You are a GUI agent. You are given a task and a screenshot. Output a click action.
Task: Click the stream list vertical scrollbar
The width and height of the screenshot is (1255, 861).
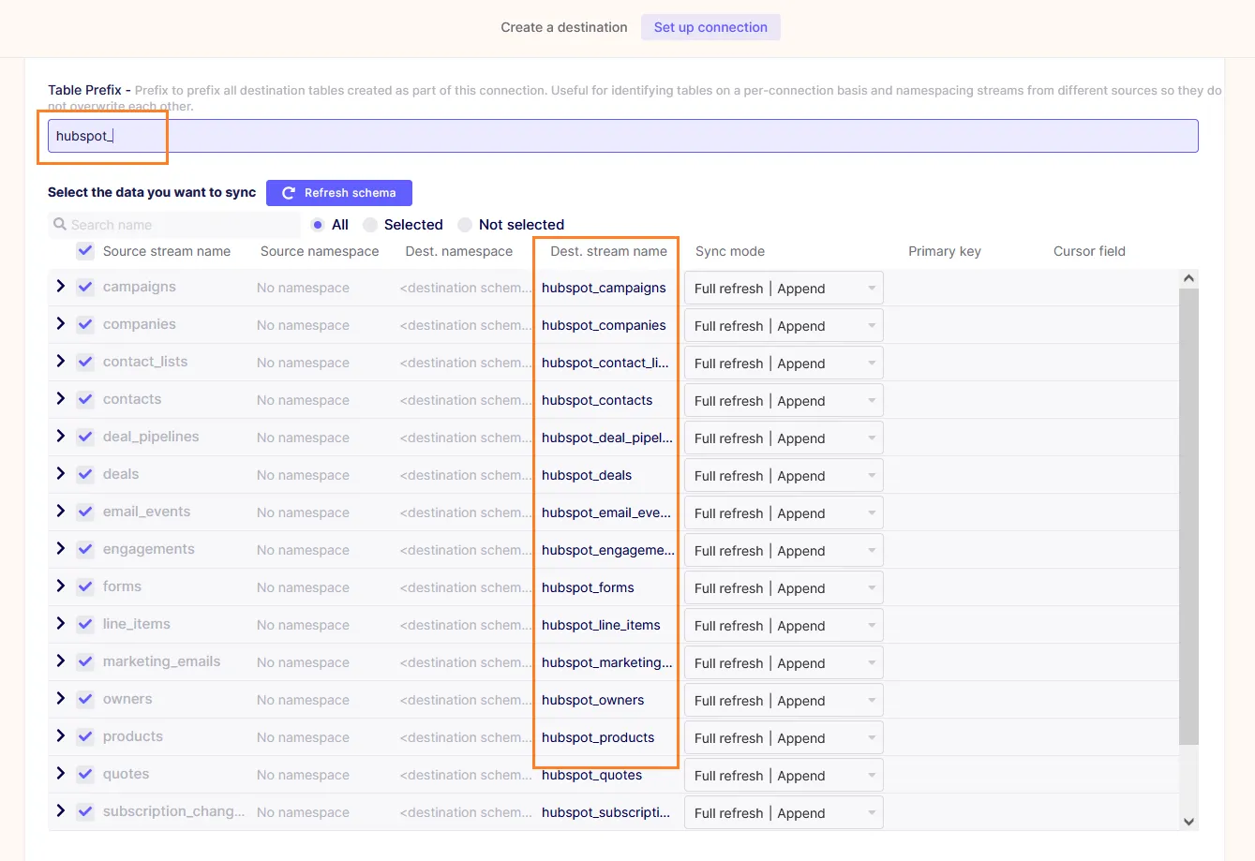(x=1188, y=516)
